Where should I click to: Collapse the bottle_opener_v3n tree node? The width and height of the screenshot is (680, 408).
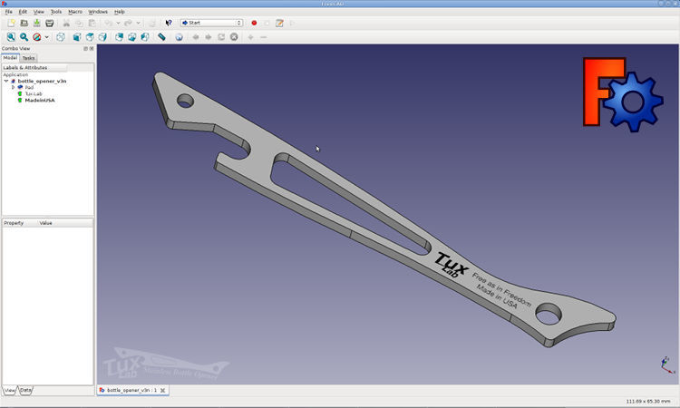tap(6, 81)
